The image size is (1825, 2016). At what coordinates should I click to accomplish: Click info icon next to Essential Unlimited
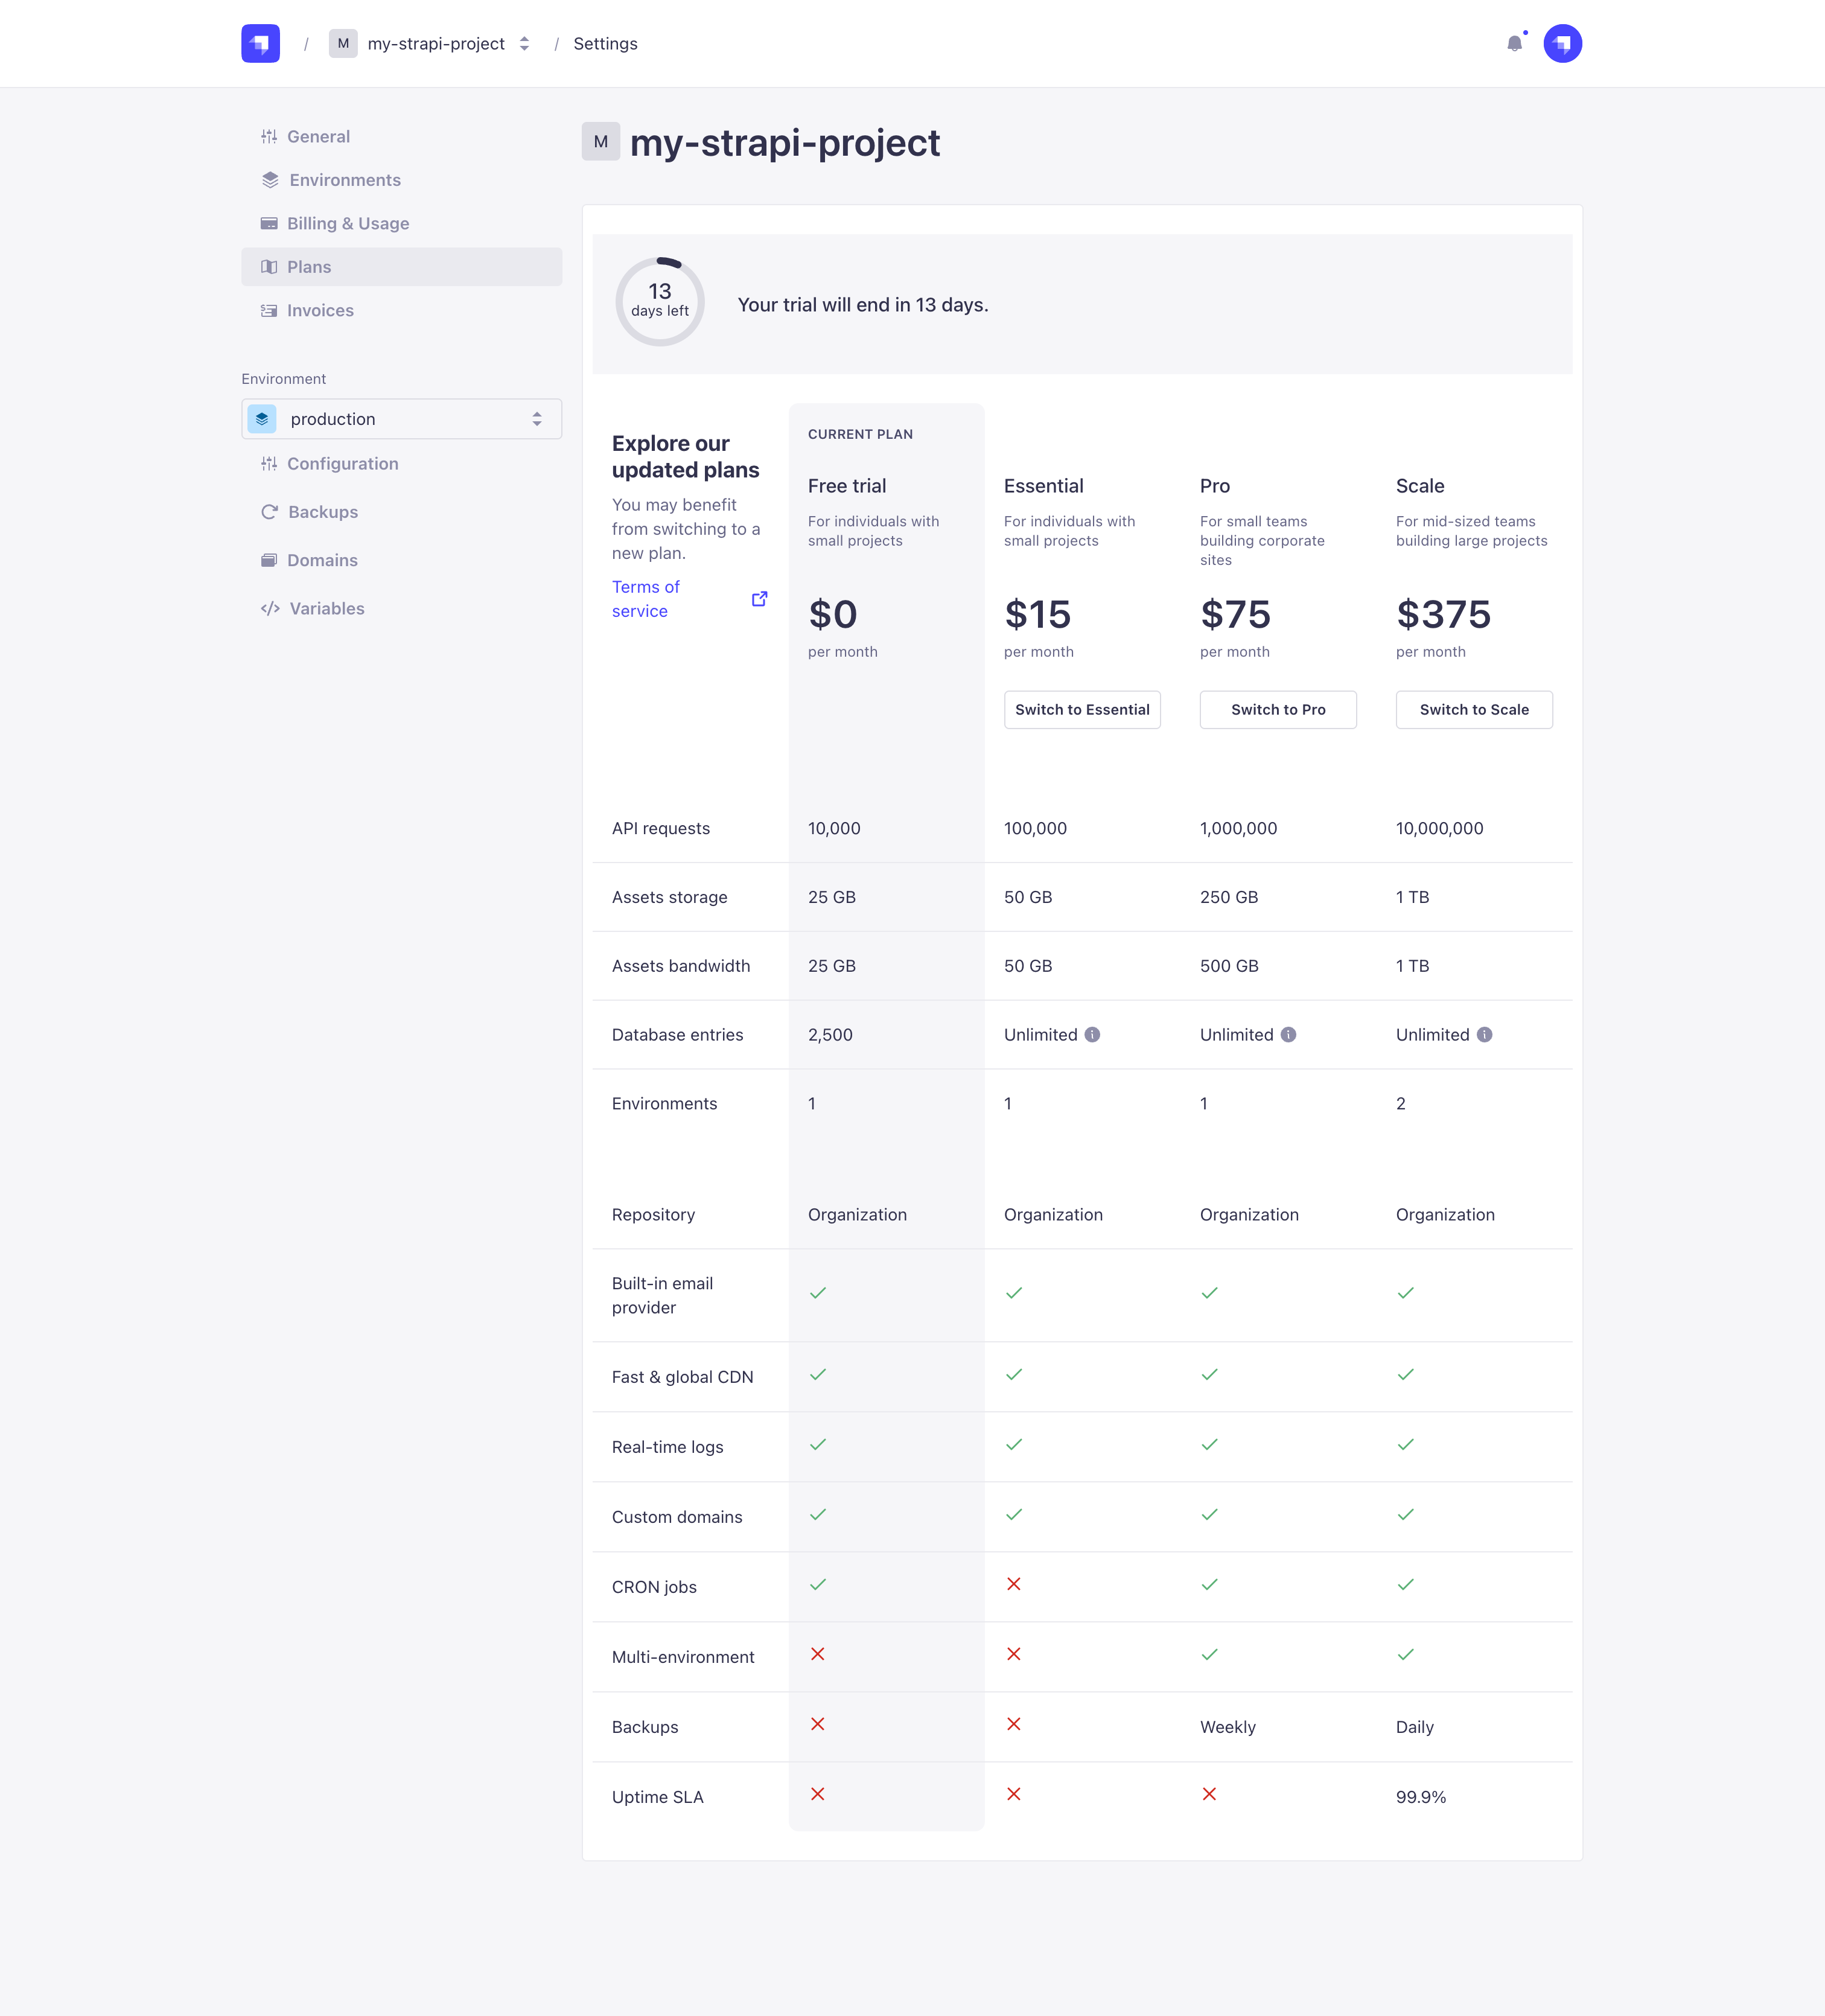coord(1092,1035)
